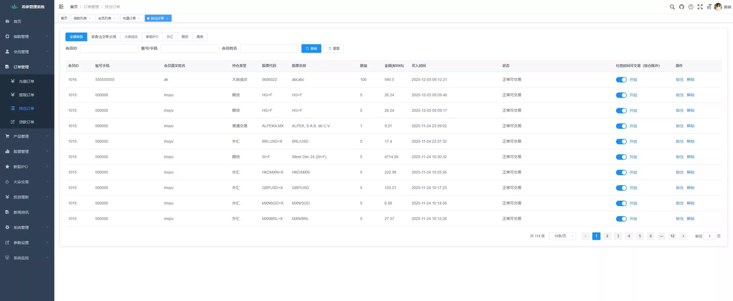Select the 外汇 type filter tab
This screenshot has height=301, width=733.
pos(170,37)
